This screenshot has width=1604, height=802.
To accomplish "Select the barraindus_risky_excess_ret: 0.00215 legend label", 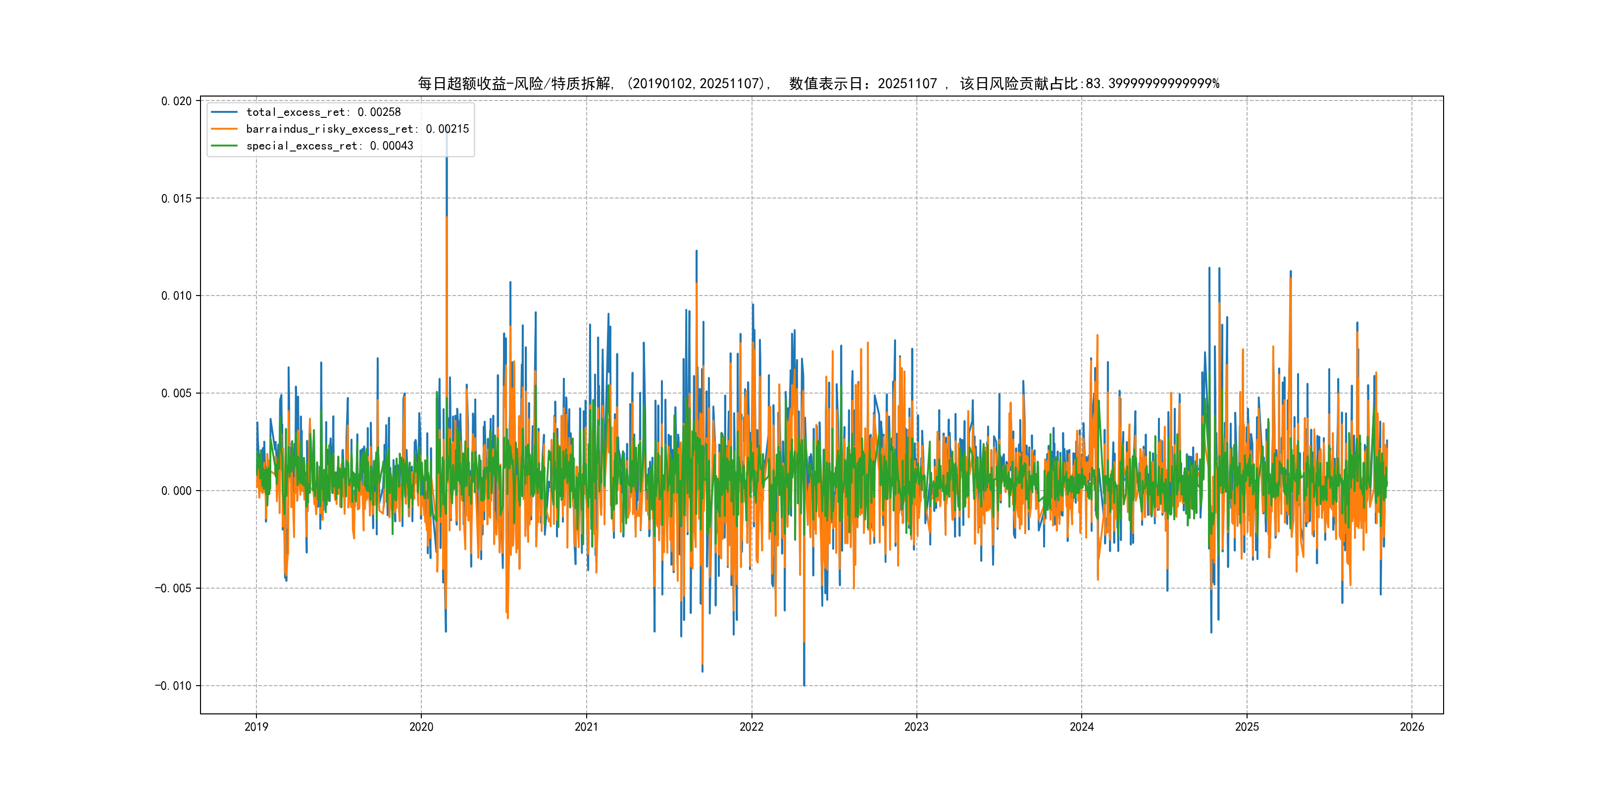I will [357, 129].
